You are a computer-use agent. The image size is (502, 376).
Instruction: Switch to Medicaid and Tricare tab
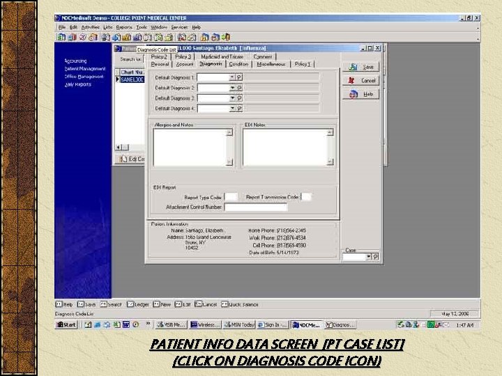coord(222,56)
